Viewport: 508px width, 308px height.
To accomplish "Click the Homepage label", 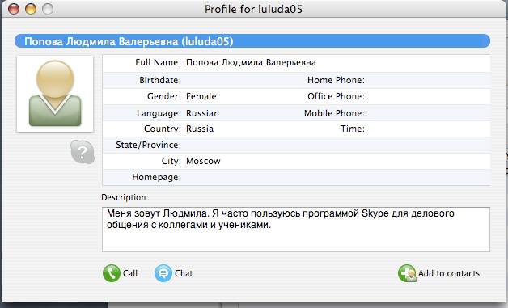I will coord(156,177).
